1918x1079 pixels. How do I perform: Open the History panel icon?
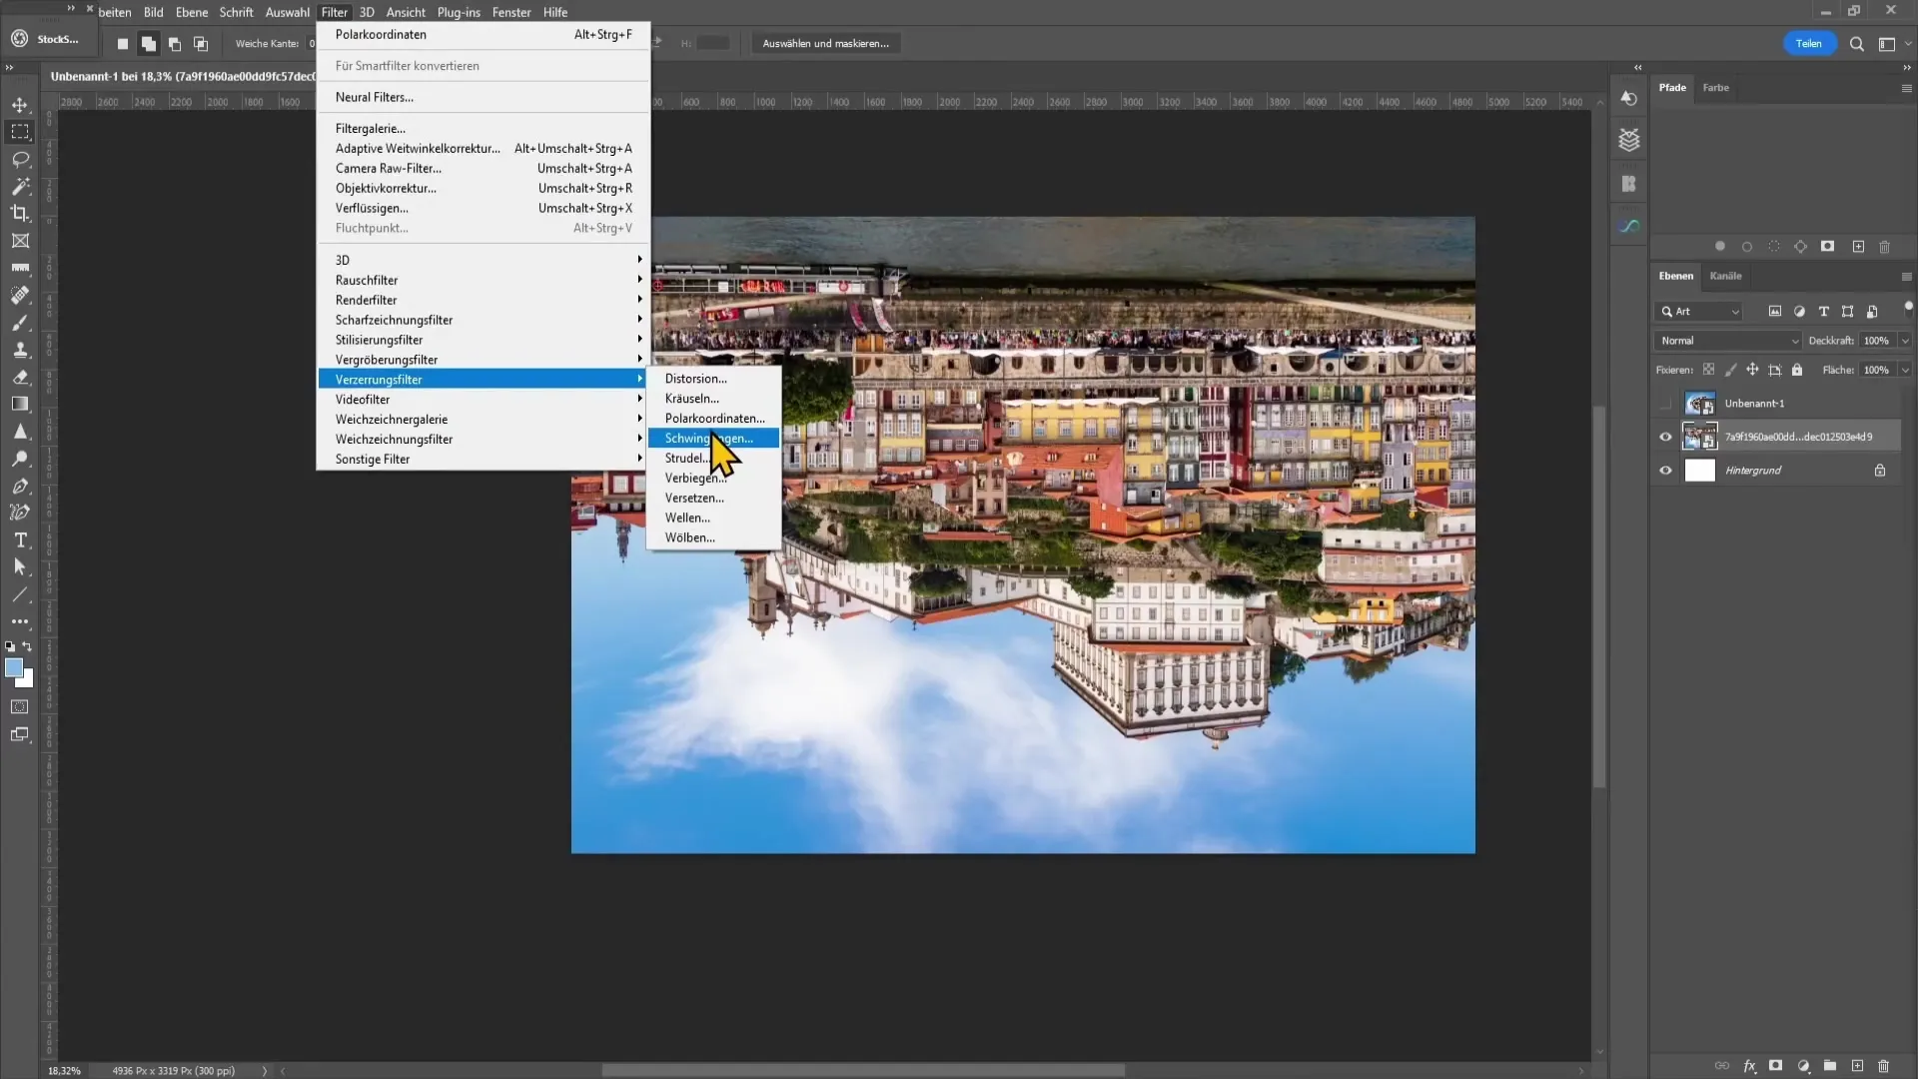pos(1629,98)
